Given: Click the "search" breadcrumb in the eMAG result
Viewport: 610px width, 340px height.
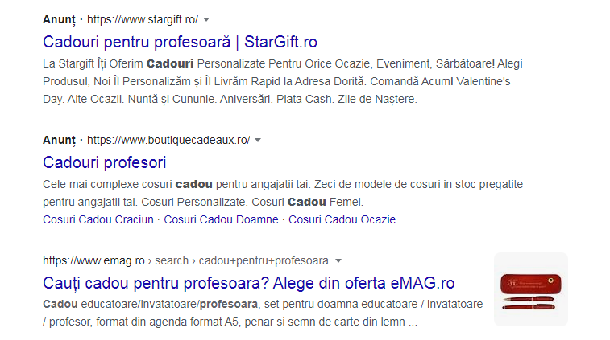Looking at the screenshot, I should (172, 261).
